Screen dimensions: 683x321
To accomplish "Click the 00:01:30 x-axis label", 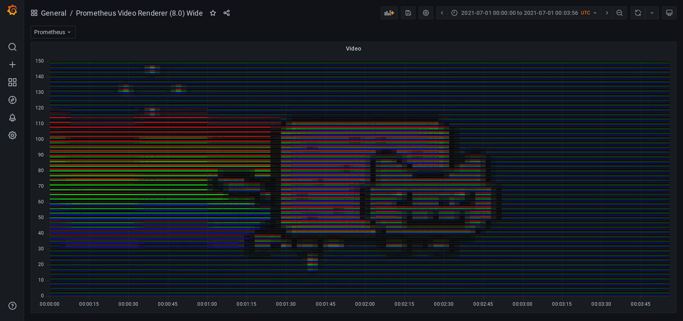I will pos(286,304).
